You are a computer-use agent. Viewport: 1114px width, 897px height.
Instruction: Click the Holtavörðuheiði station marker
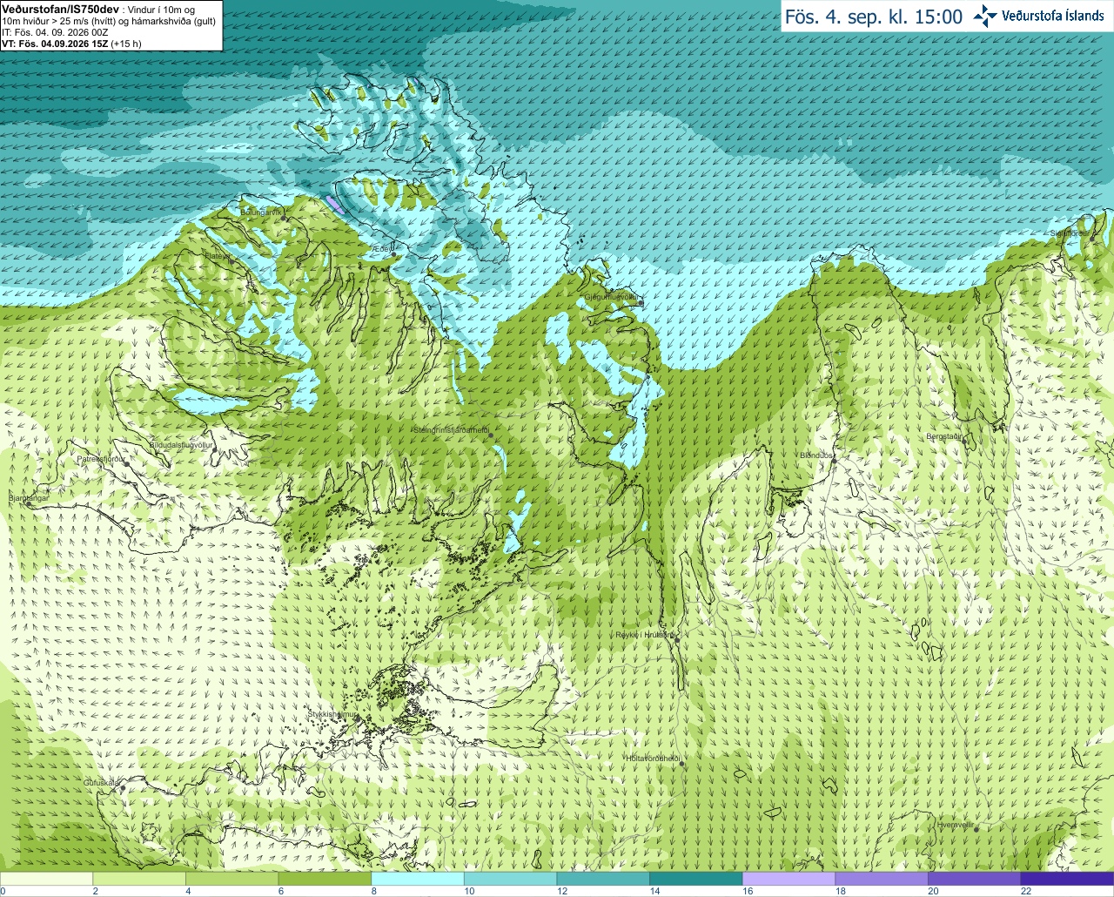coord(682,763)
